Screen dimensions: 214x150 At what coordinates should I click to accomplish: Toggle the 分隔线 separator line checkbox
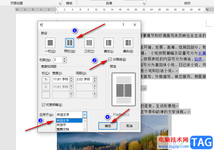point(110,59)
